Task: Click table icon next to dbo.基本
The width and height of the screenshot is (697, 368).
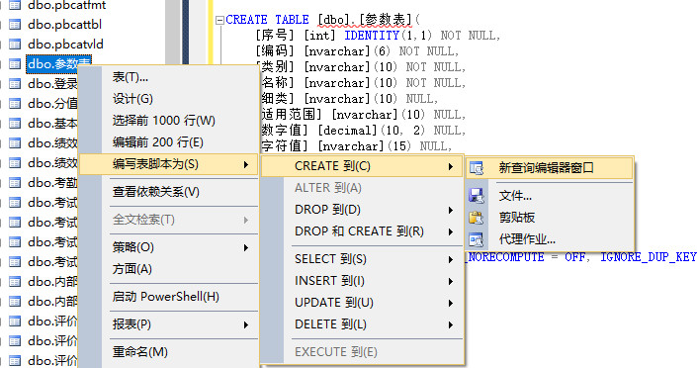Action: pos(15,124)
